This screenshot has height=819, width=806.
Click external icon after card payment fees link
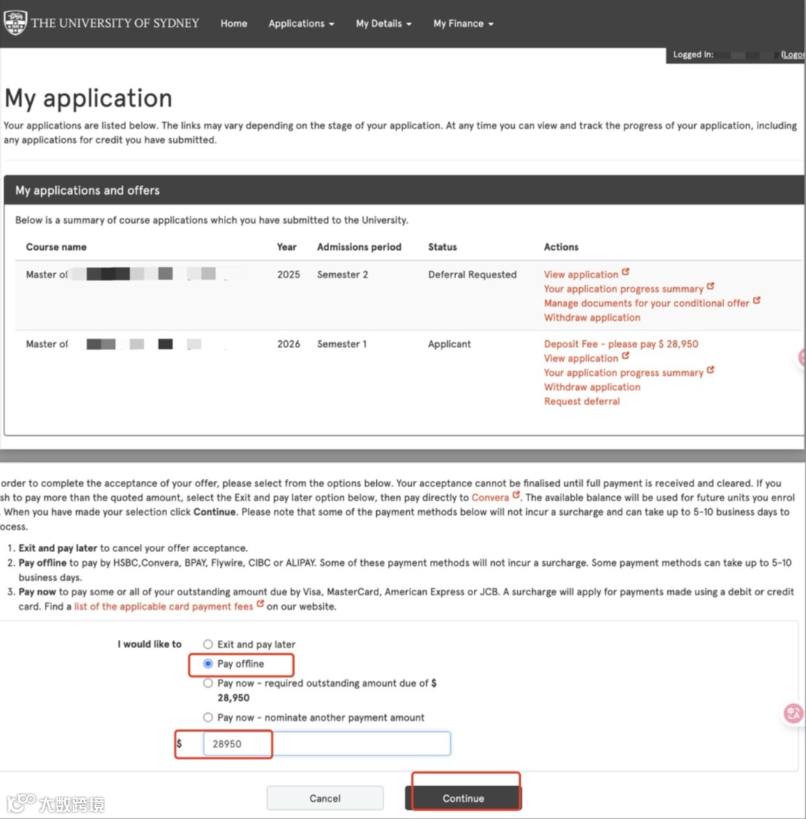(x=260, y=603)
